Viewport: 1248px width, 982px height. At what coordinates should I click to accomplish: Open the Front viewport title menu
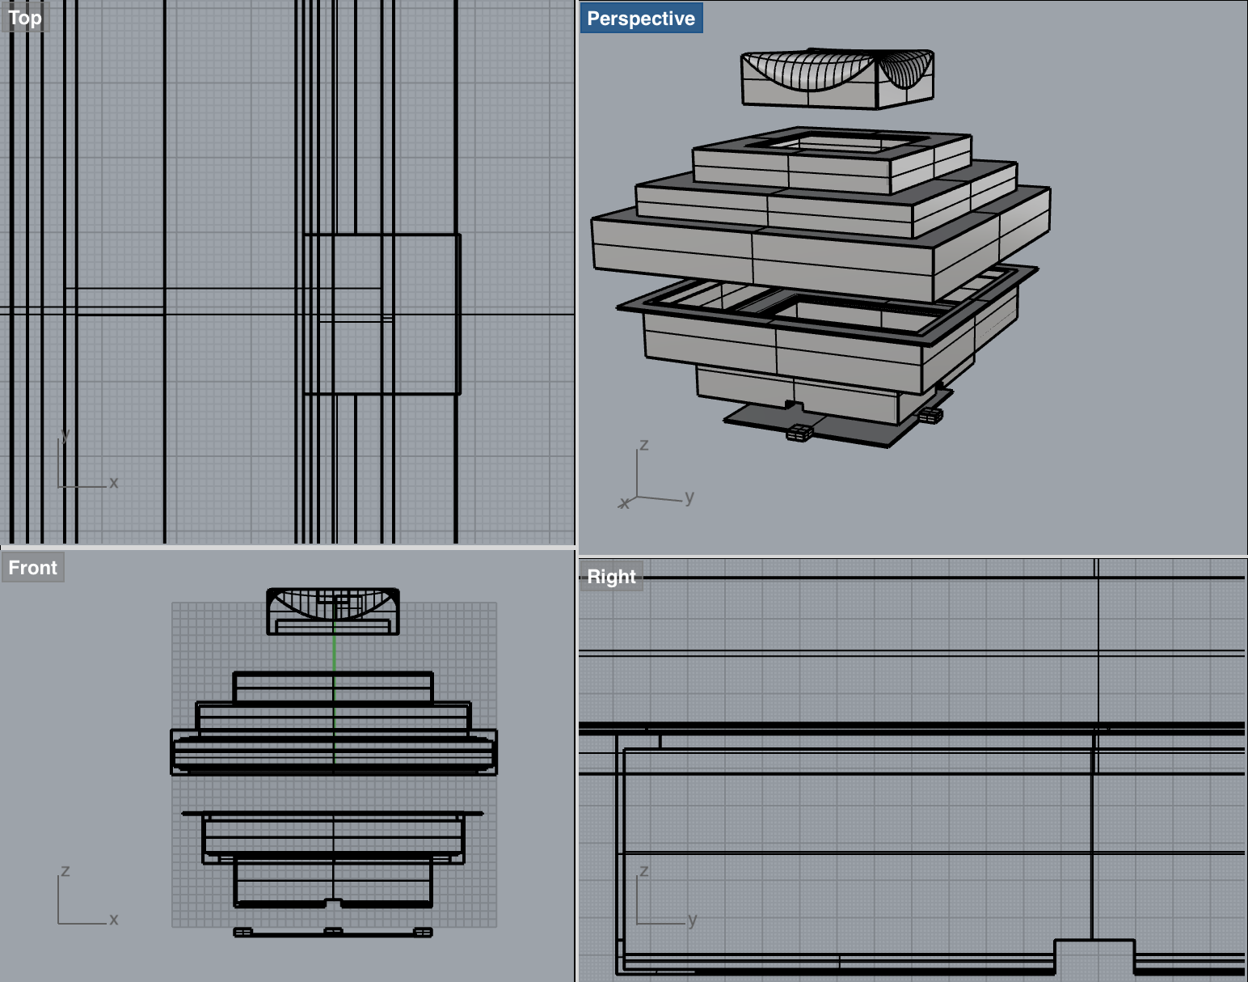coord(32,568)
